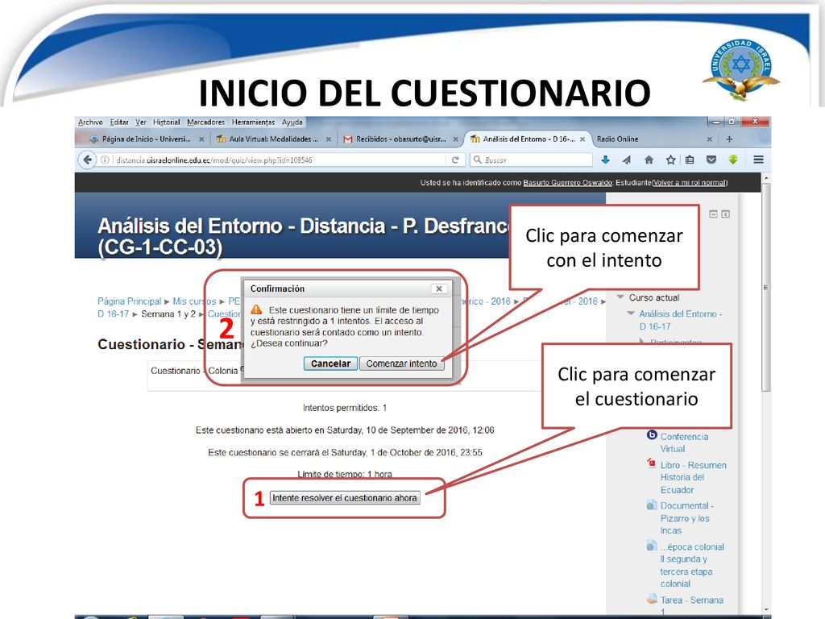Image resolution: width=825 pixels, height=619 pixels.
Task: Open Análisis del Entorno - D 16-17 in sidebar
Action: [x=680, y=320]
